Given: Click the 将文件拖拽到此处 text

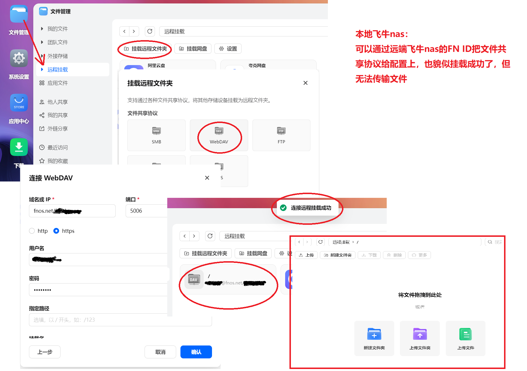Looking at the screenshot, I should click(x=420, y=295).
